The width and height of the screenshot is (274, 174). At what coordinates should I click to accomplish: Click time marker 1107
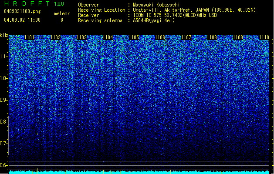pos(186,37)
